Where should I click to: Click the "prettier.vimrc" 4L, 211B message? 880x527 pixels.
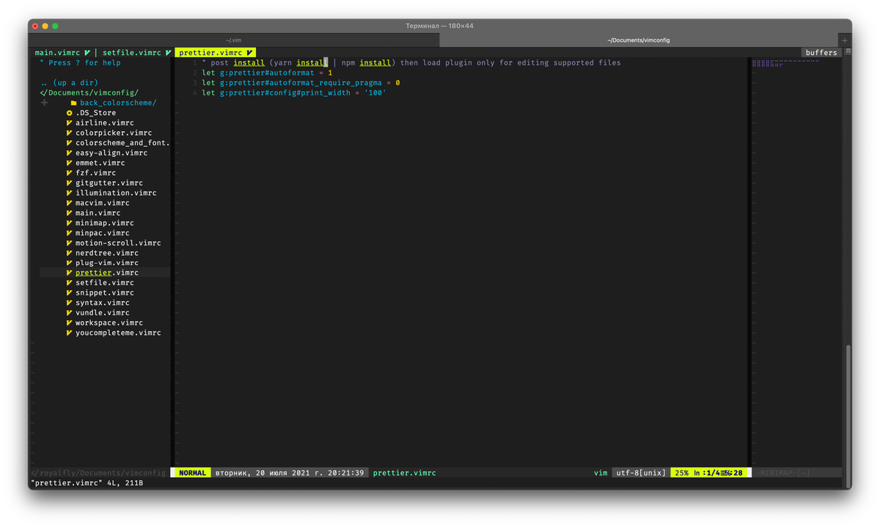click(87, 484)
